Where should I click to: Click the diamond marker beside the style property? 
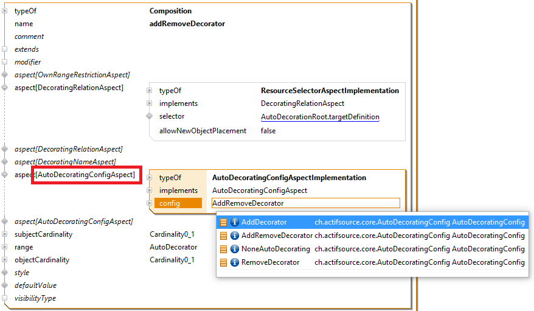click(x=5, y=273)
